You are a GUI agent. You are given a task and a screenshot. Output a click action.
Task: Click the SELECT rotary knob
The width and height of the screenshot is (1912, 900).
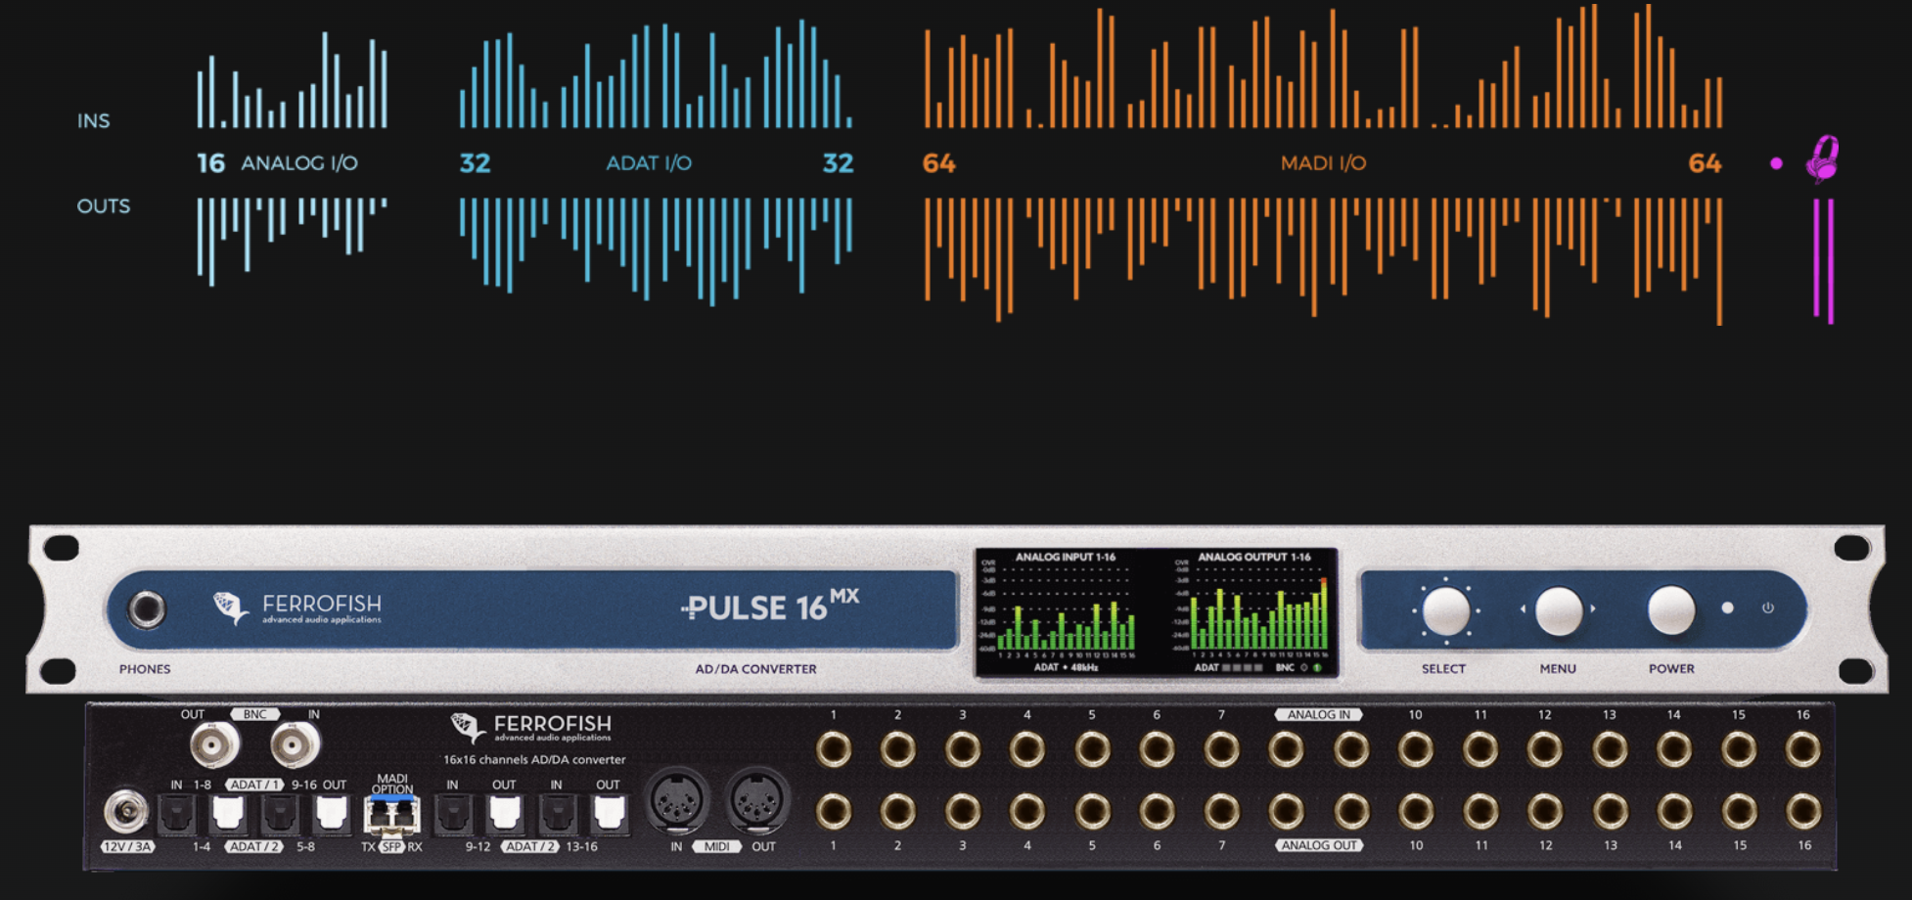pyautogui.click(x=1445, y=610)
